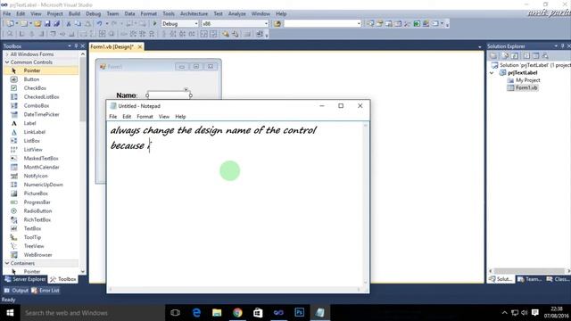Select the Button control in Toolbox
571x321 pixels.
(31, 79)
